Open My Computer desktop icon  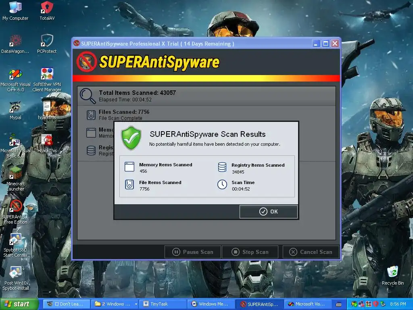15,11
